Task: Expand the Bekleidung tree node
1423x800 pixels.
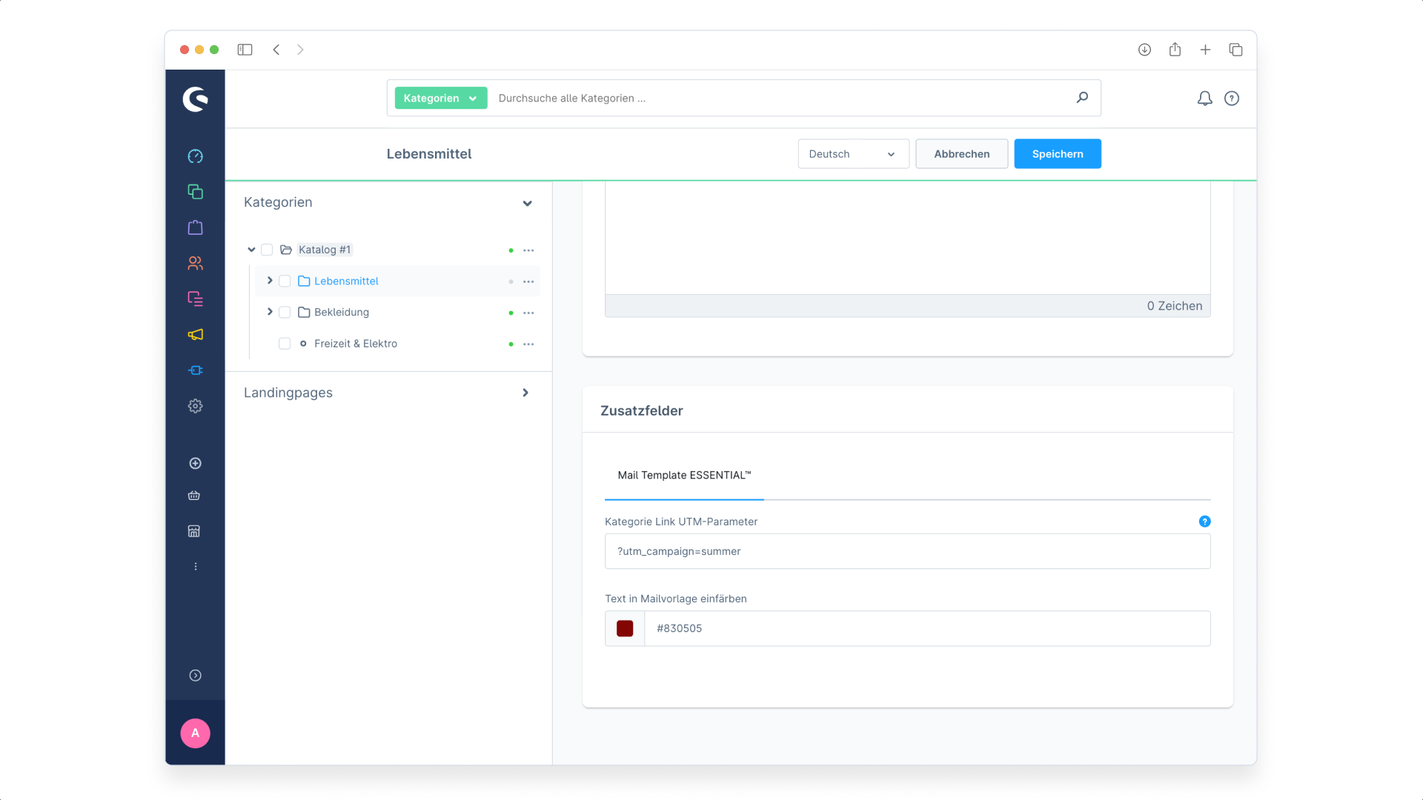Action: coord(270,312)
